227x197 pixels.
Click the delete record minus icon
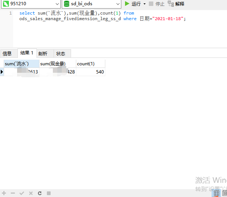click(x=13, y=193)
